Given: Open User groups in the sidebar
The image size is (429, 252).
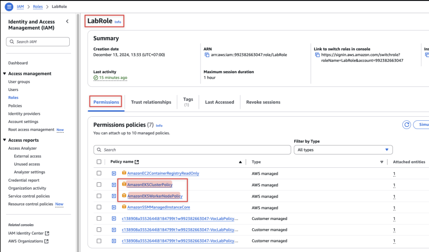Looking at the screenshot, I should coord(19,82).
